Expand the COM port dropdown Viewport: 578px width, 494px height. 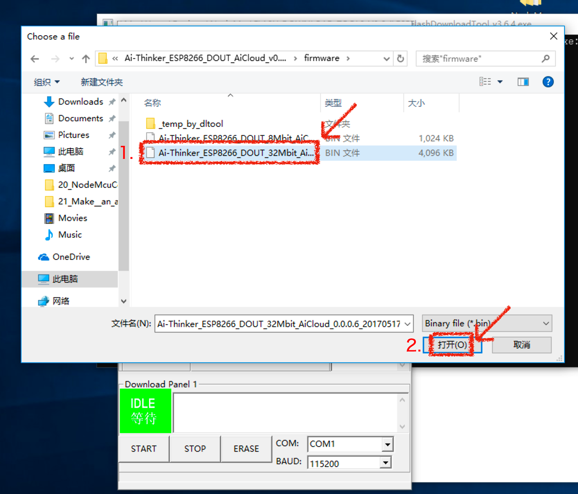(x=387, y=444)
